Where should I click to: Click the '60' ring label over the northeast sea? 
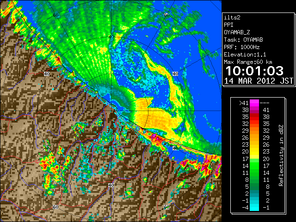point(166,15)
